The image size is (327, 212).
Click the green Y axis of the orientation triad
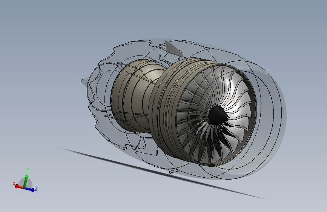(x=26, y=181)
